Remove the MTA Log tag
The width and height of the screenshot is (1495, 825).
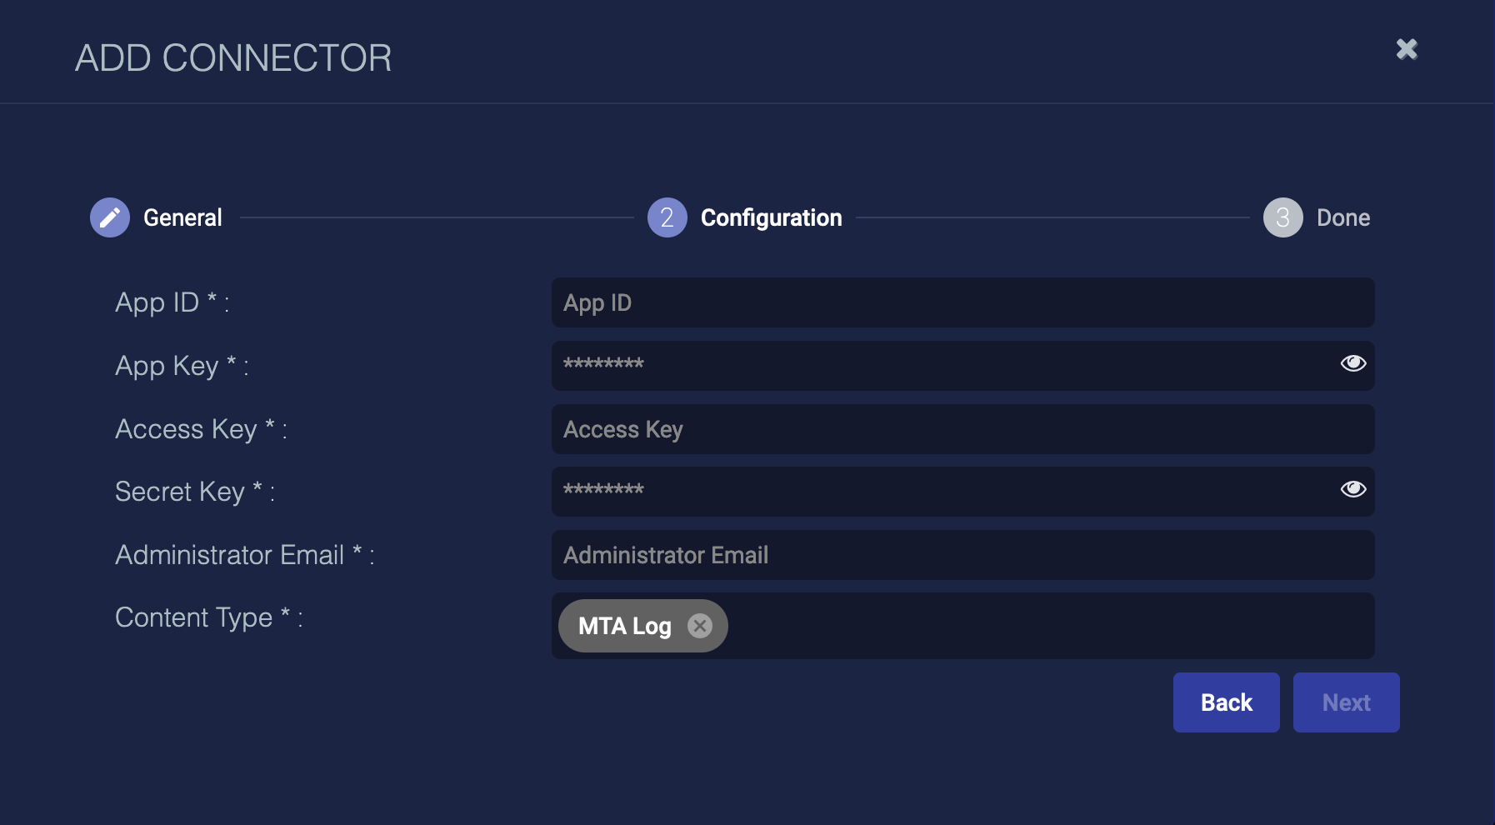[700, 626]
